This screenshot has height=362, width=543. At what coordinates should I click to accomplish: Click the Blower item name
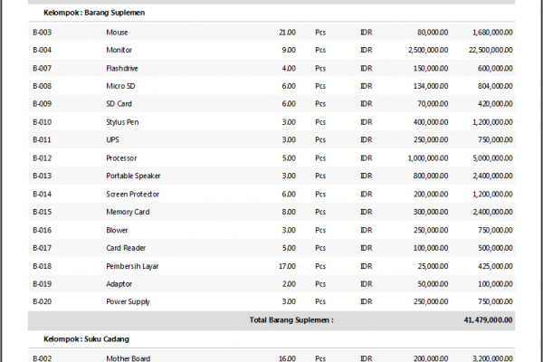coord(118,230)
